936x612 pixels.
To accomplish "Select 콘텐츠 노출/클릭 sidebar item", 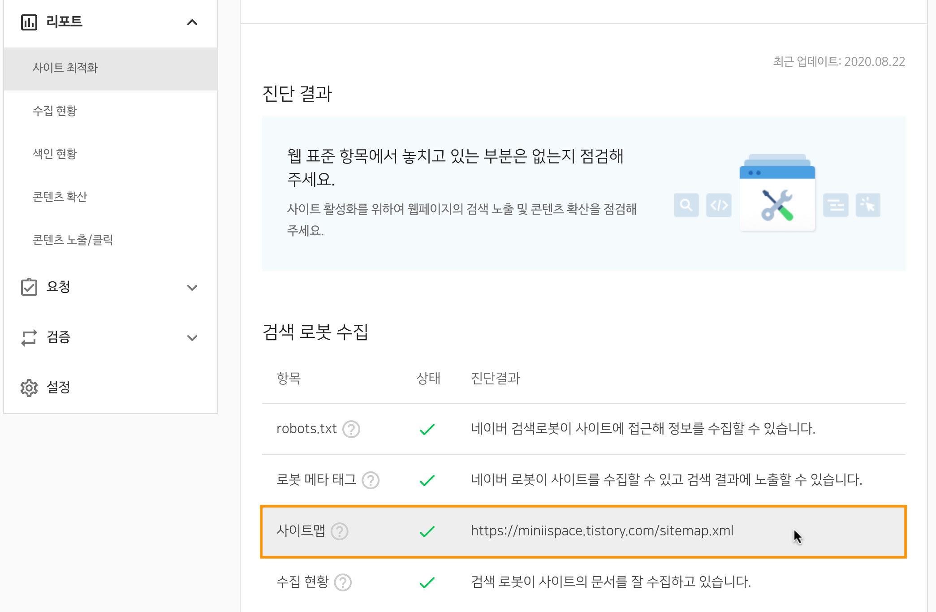I will tap(73, 240).
